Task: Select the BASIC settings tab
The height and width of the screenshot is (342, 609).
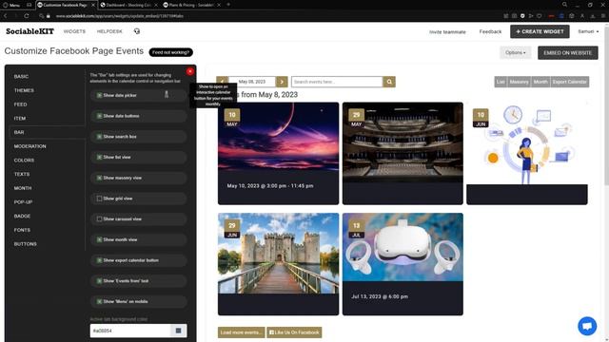Action: [21, 76]
